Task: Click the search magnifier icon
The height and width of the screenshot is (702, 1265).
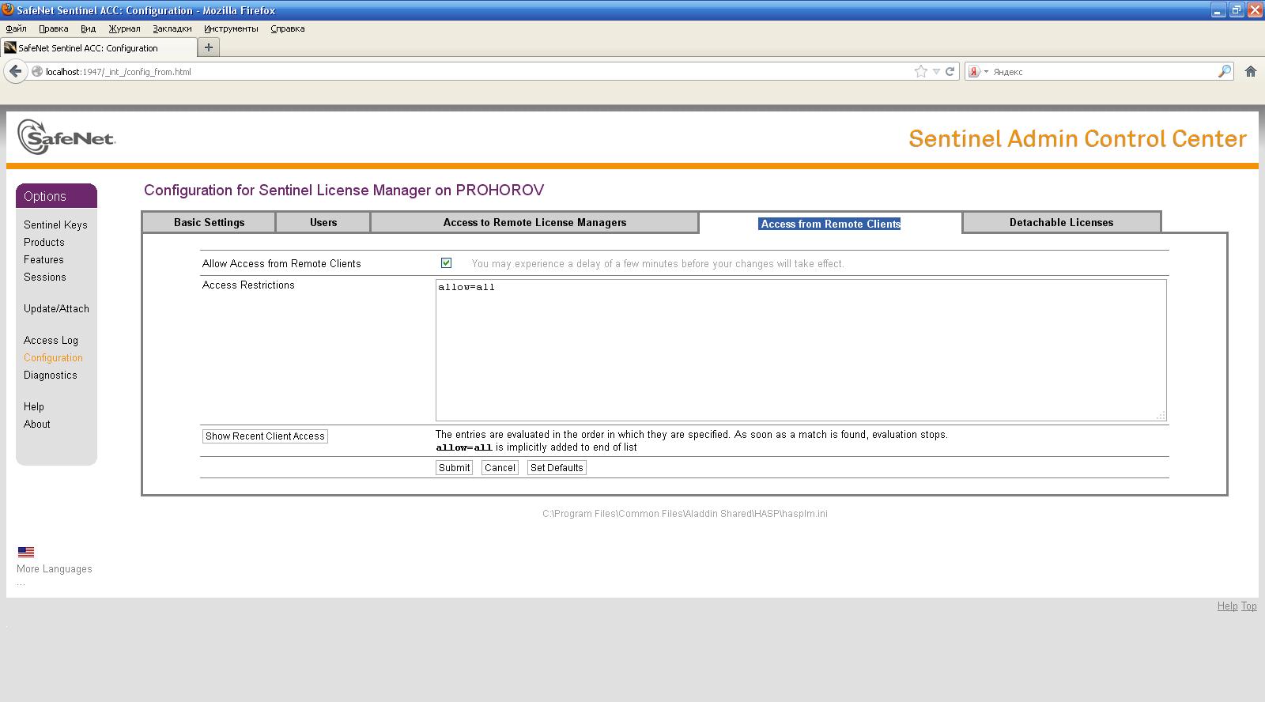Action: click(1224, 71)
